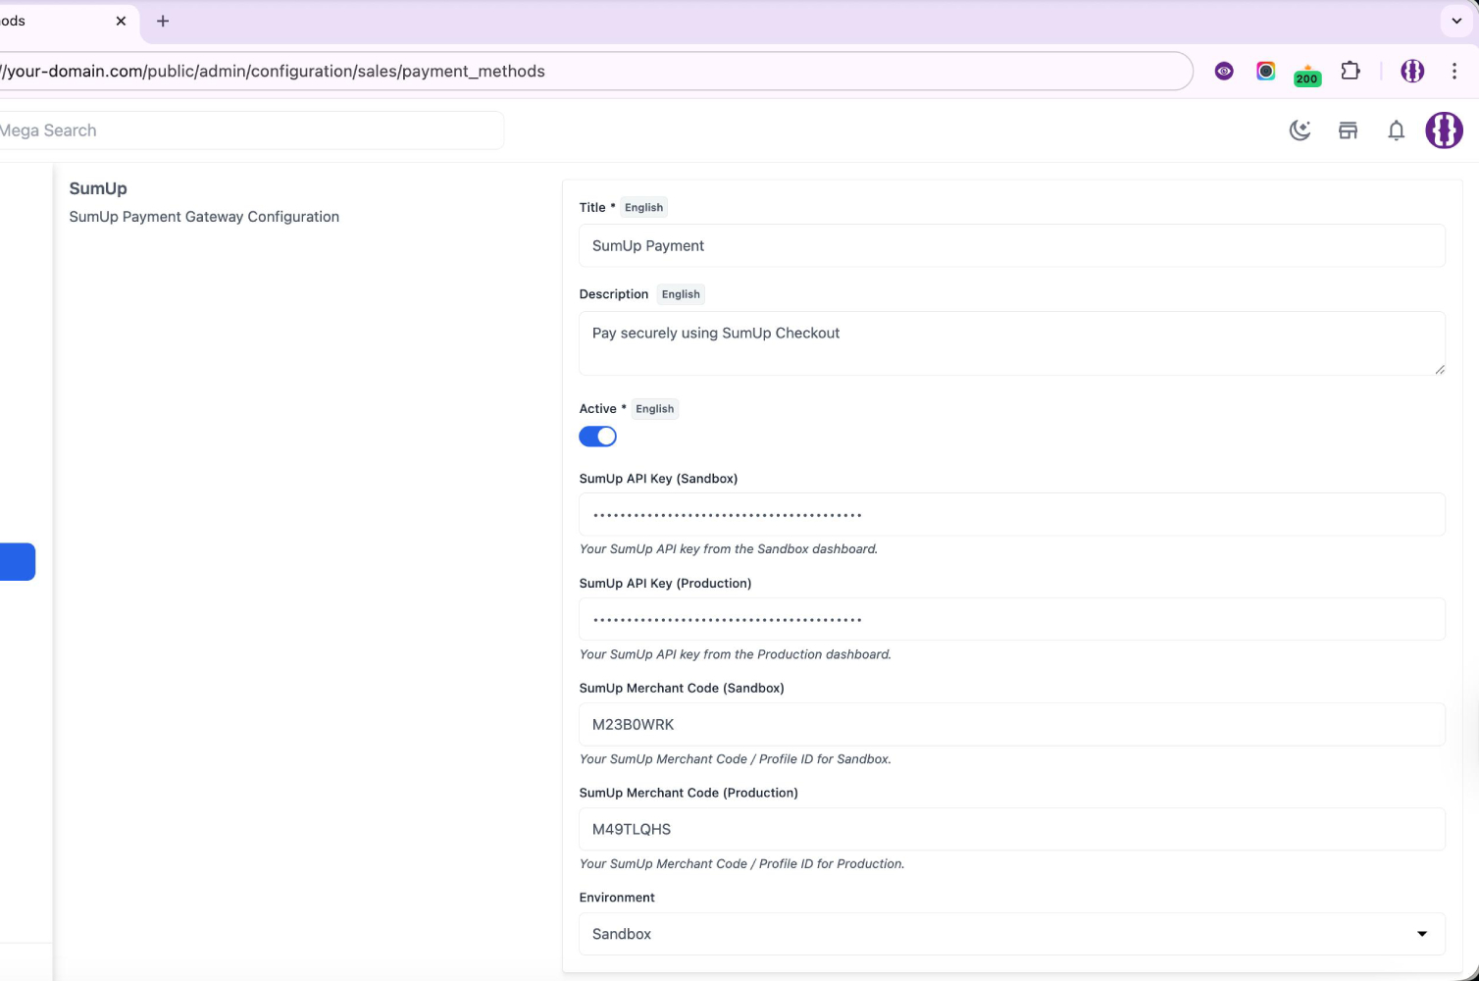
Task: Click the purple eye extension icon
Action: click(x=1224, y=71)
